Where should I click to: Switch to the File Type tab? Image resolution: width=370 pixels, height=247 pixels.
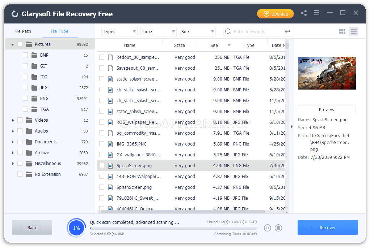[59, 31]
